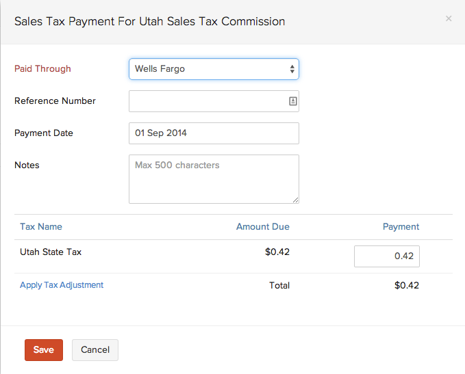Click the Payment Date label

[44, 133]
